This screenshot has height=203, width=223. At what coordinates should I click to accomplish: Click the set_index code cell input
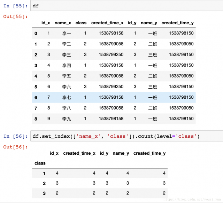pos(125,136)
